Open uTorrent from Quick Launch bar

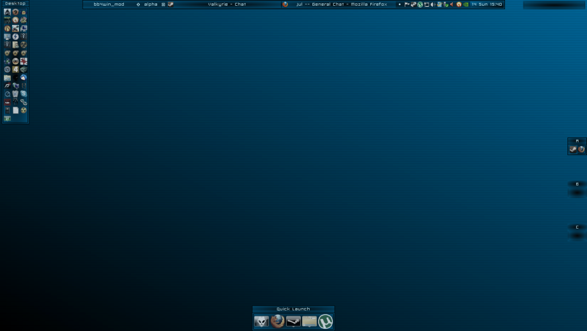(326, 321)
